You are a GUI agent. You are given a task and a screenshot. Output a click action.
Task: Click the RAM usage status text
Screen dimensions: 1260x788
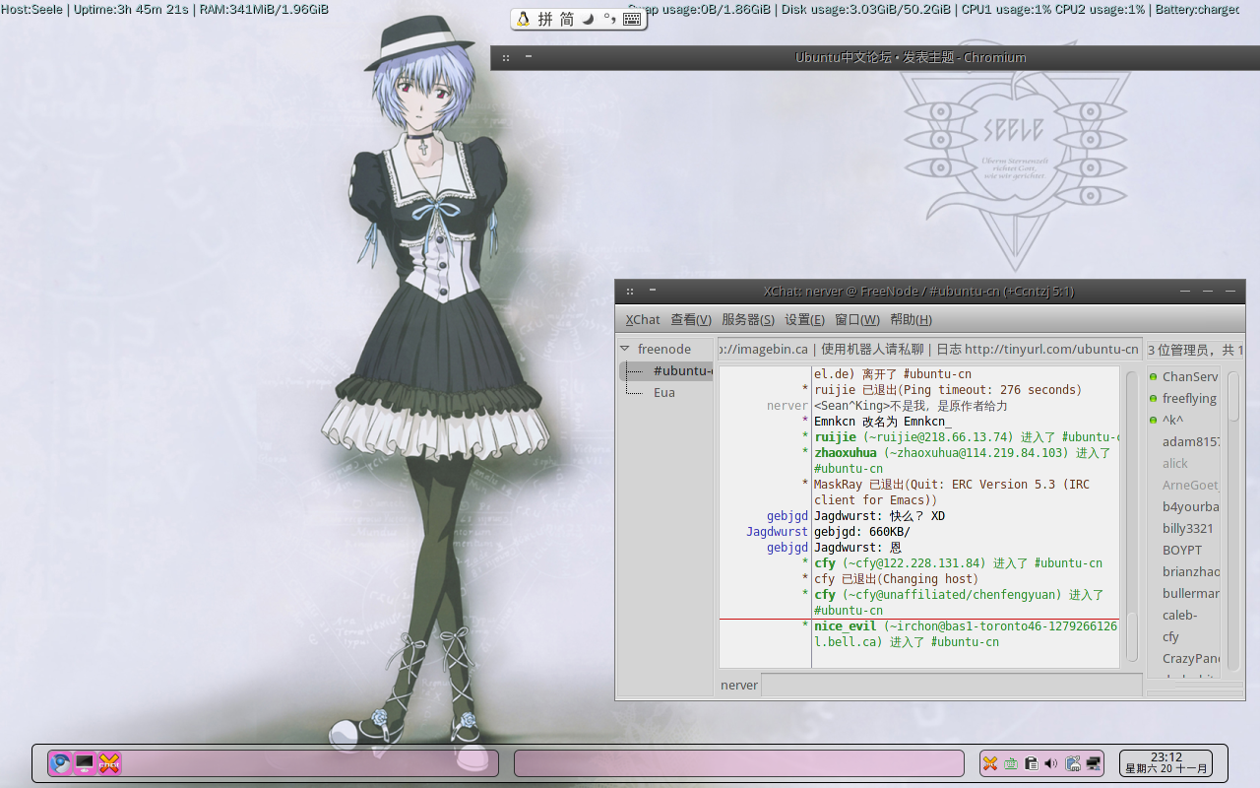264,9
